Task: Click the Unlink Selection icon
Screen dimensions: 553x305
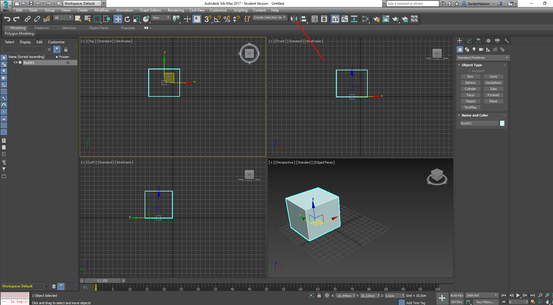Action: click(x=37, y=19)
